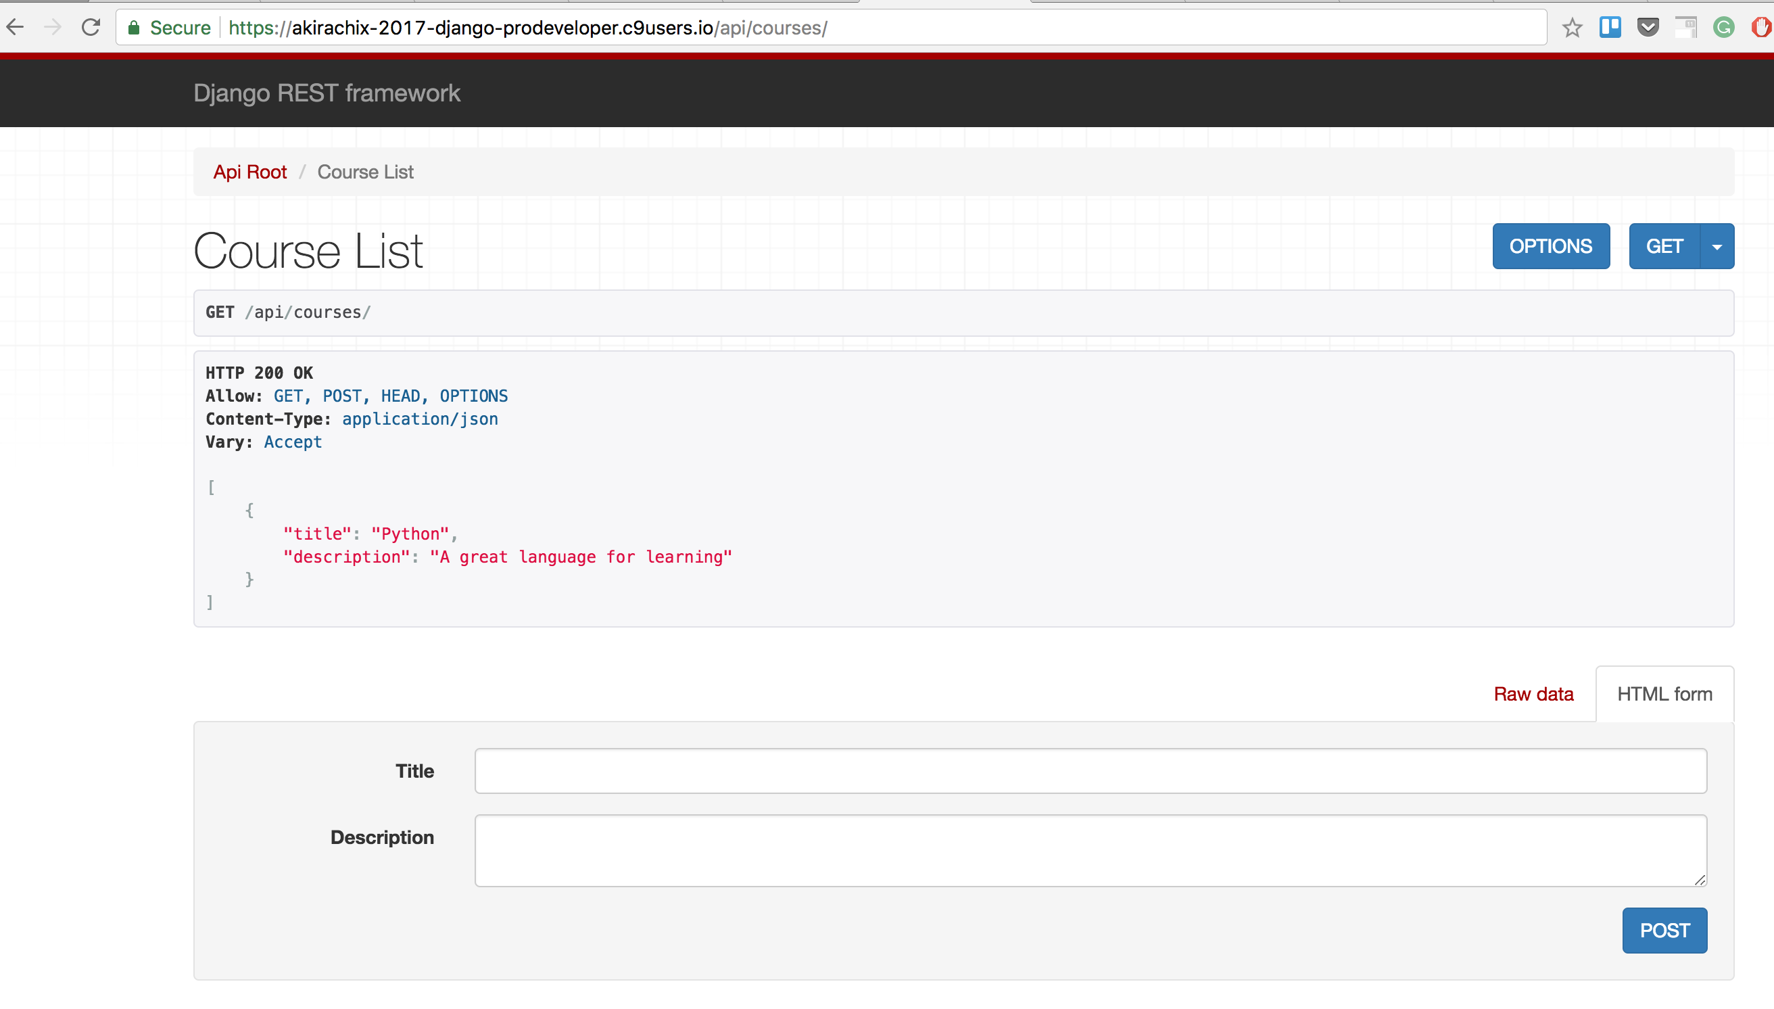
Task: Open the Grammarly extension icon
Action: pos(1723,28)
